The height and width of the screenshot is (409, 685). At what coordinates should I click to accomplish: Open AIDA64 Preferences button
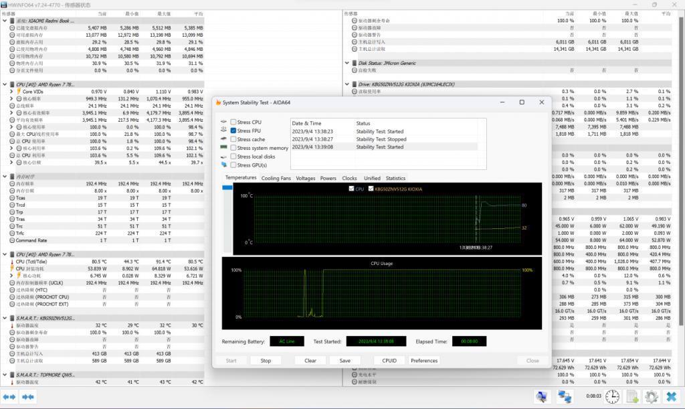[423, 361]
